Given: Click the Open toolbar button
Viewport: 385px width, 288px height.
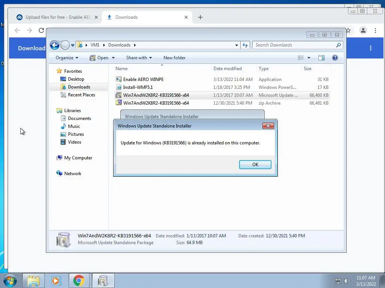Looking at the screenshot, I should point(99,58).
